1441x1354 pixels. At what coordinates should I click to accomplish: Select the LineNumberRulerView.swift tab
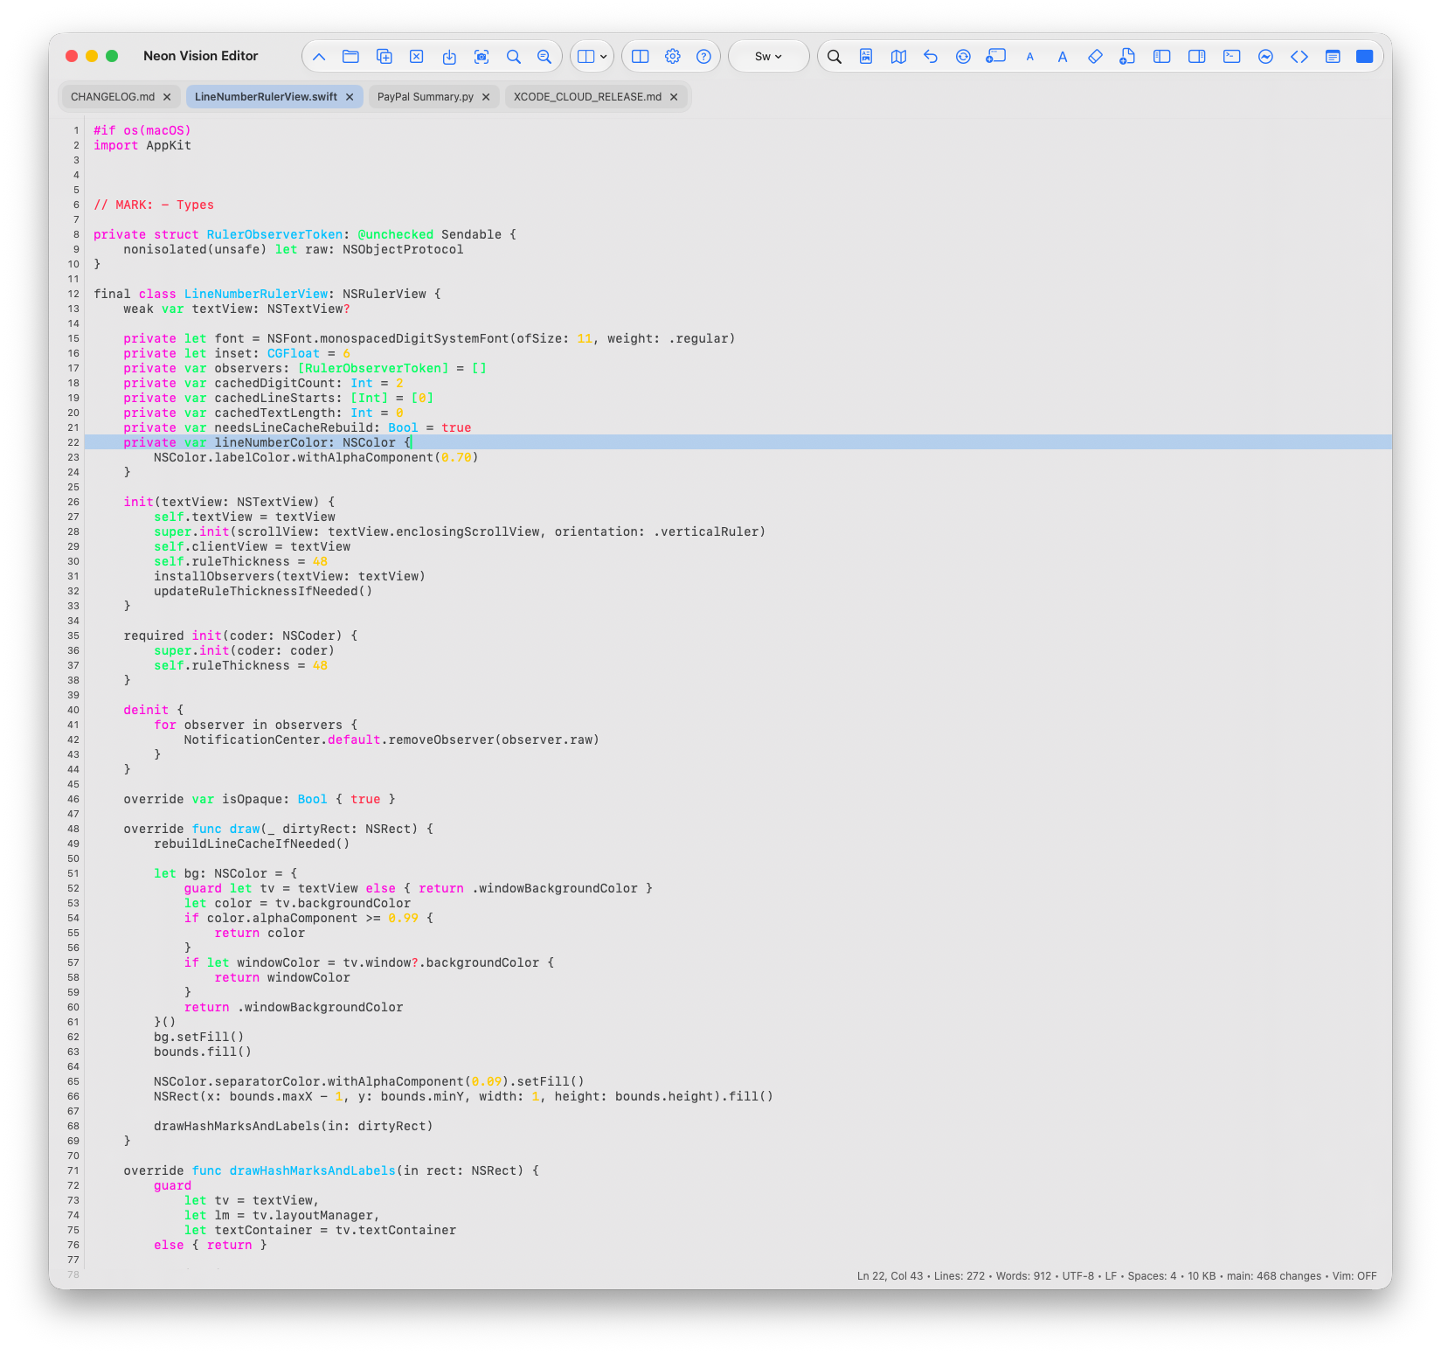[x=266, y=97]
